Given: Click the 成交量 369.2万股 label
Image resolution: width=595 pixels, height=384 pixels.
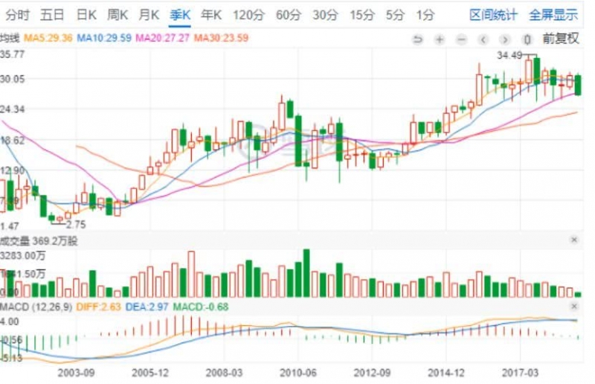Looking at the screenshot, I should tap(39, 241).
